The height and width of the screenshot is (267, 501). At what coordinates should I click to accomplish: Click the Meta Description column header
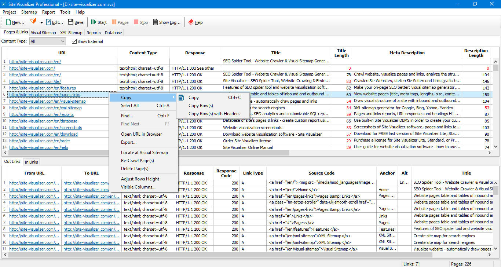pyautogui.click(x=407, y=53)
